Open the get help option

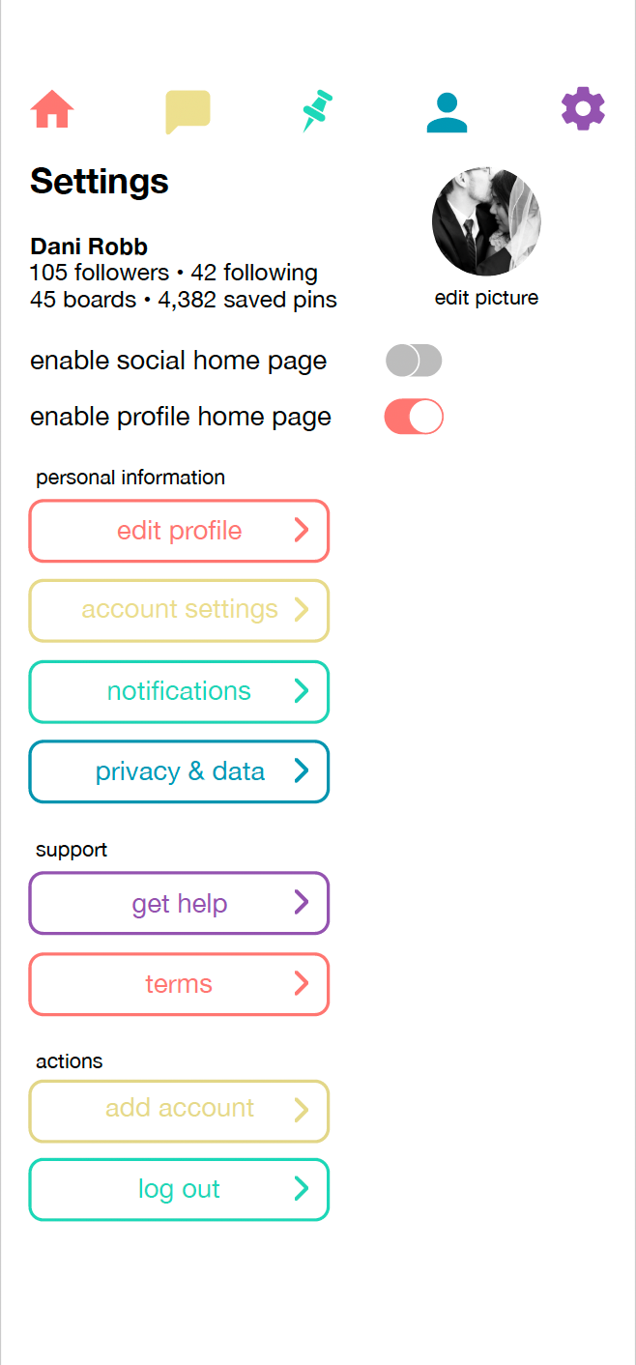pyautogui.click(x=179, y=904)
